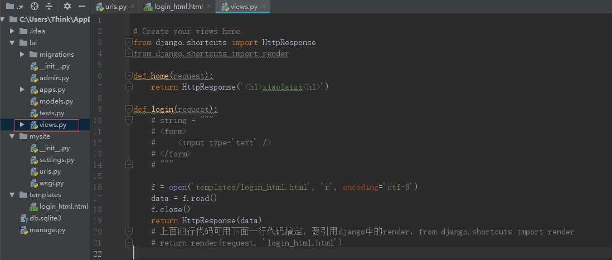Select the views.py editor tab
The width and height of the screenshot is (612, 260).
[x=244, y=7]
